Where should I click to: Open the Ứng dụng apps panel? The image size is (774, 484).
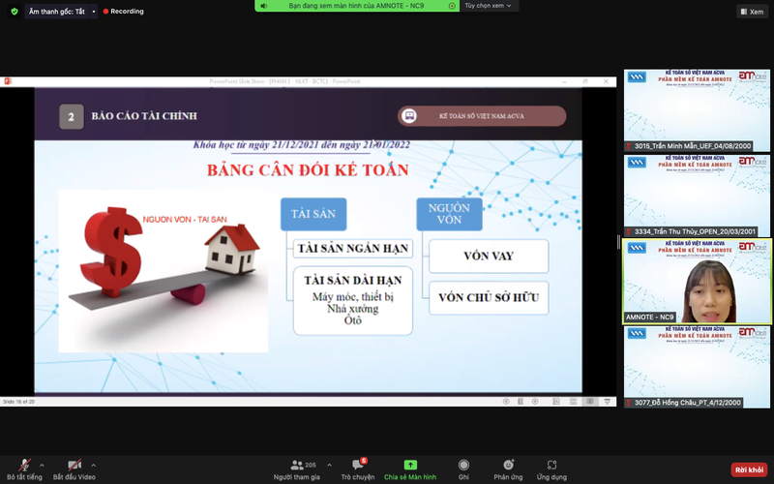551,466
